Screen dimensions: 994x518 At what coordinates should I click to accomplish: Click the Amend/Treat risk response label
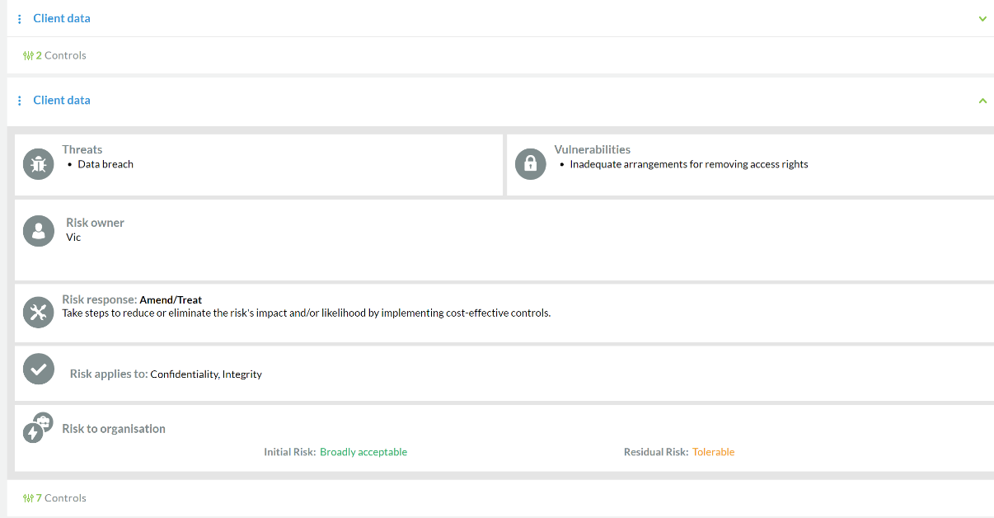171,300
